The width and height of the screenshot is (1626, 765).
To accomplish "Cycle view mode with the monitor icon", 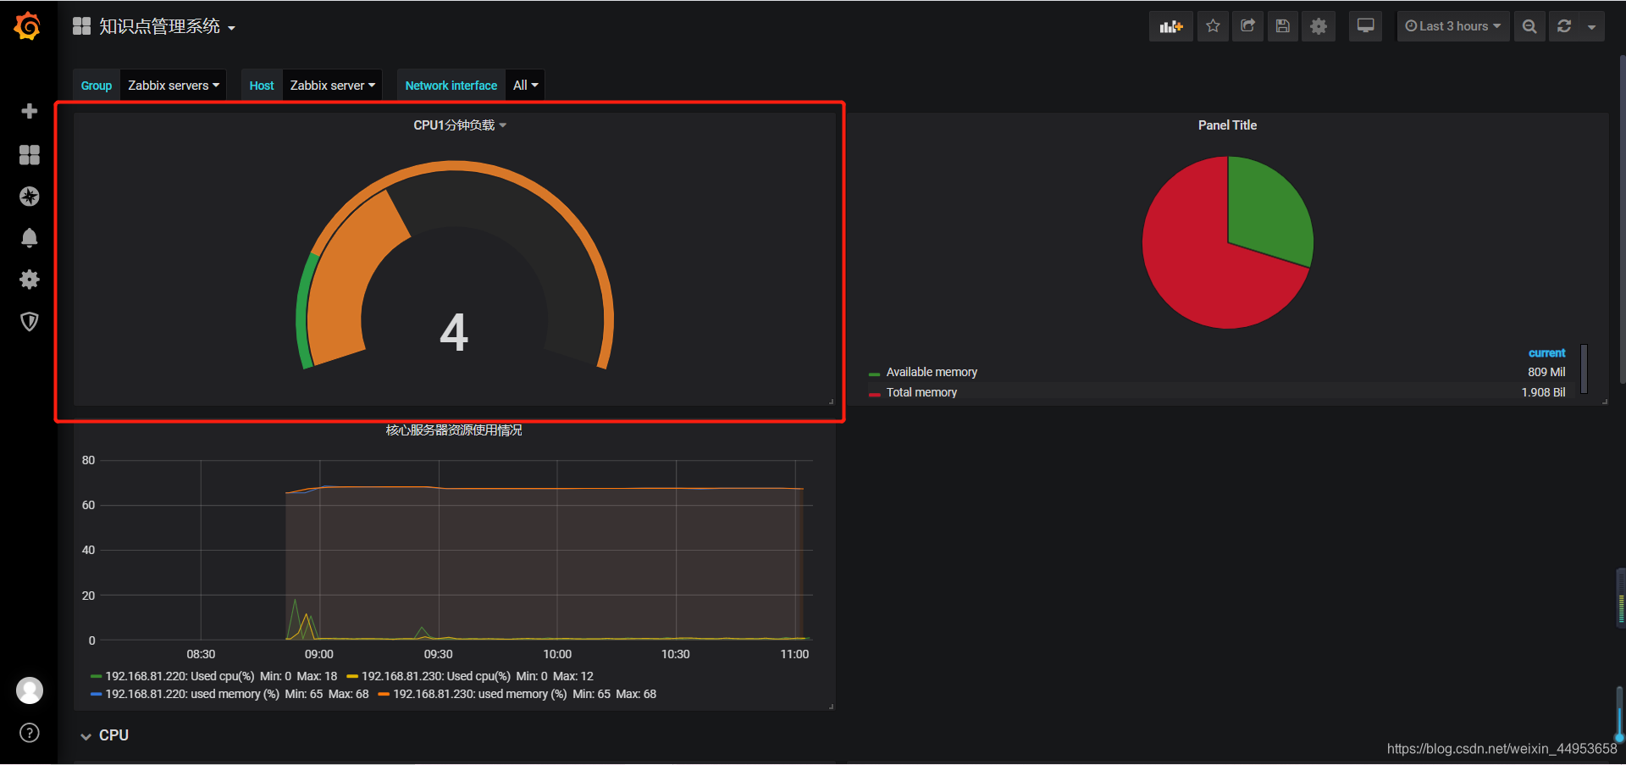I will pyautogui.click(x=1366, y=26).
